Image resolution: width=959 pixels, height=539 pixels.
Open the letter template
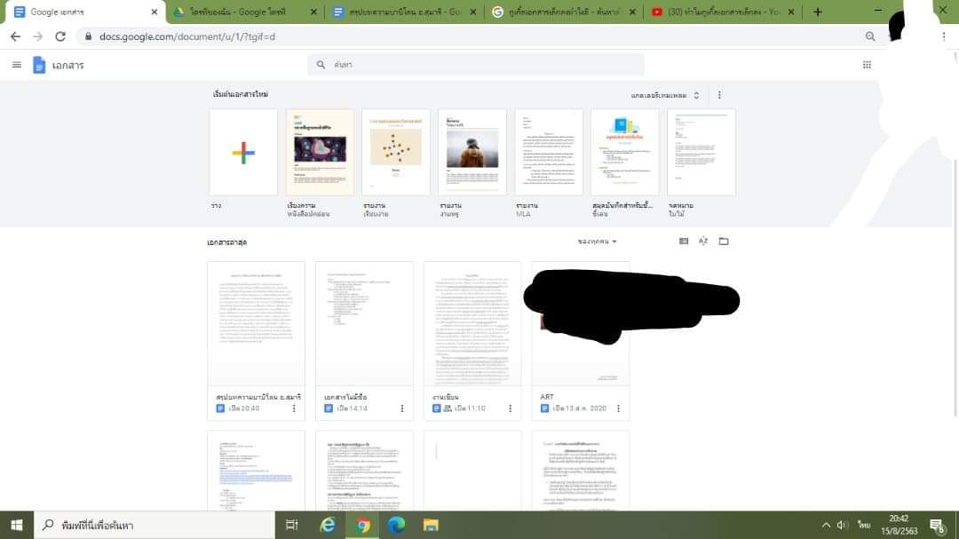701,153
